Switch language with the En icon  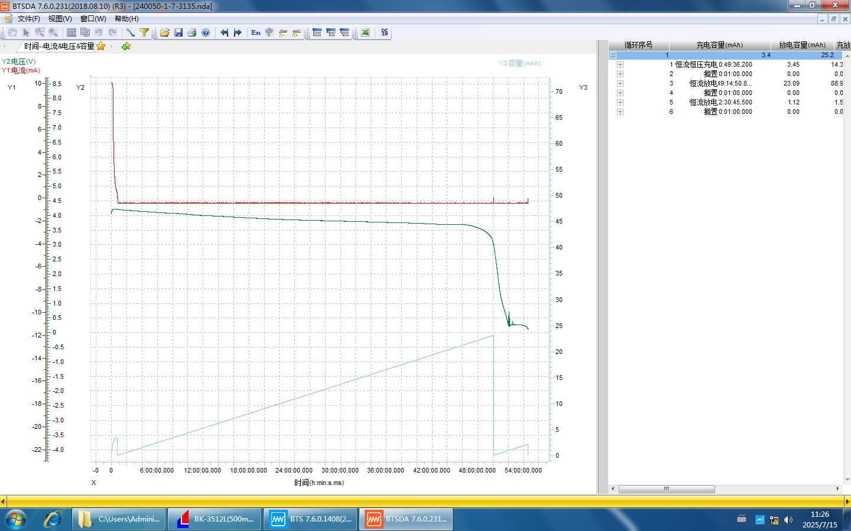tap(256, 32)
